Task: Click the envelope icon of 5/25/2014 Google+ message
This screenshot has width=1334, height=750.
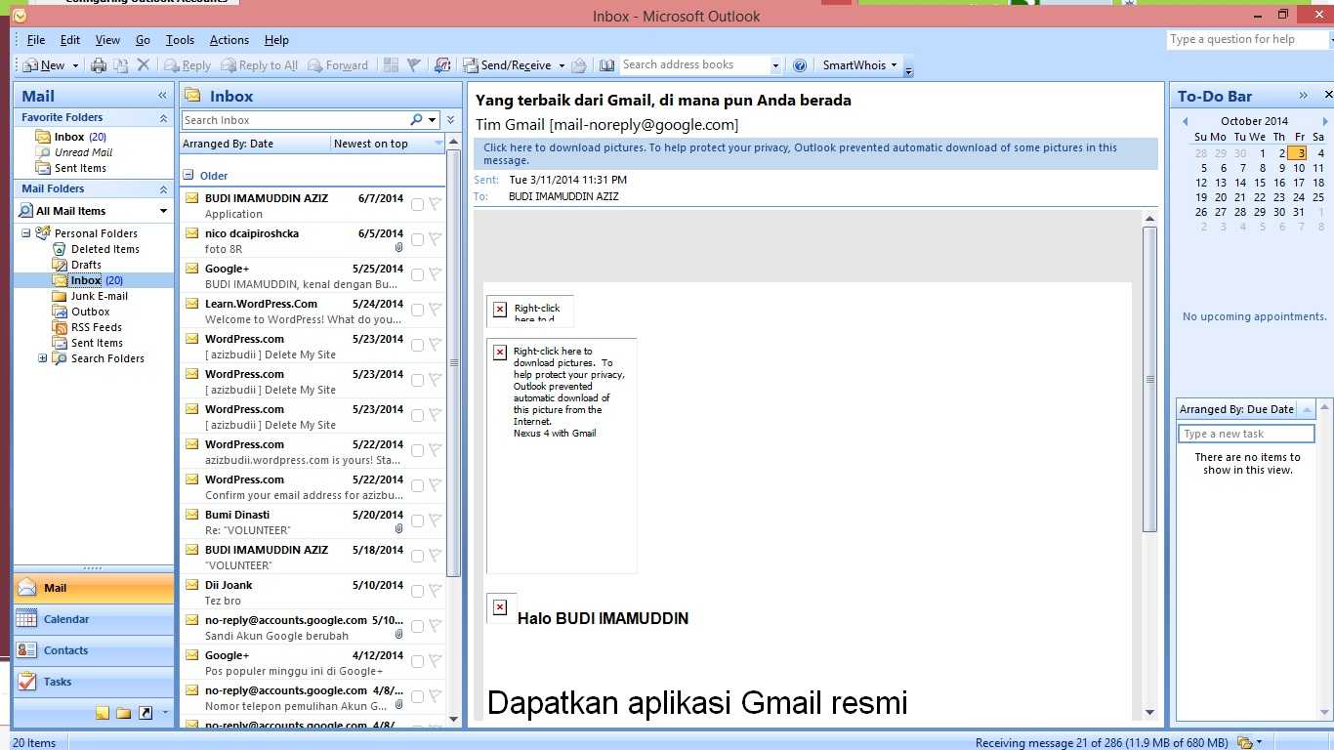Action: [192, 269]
